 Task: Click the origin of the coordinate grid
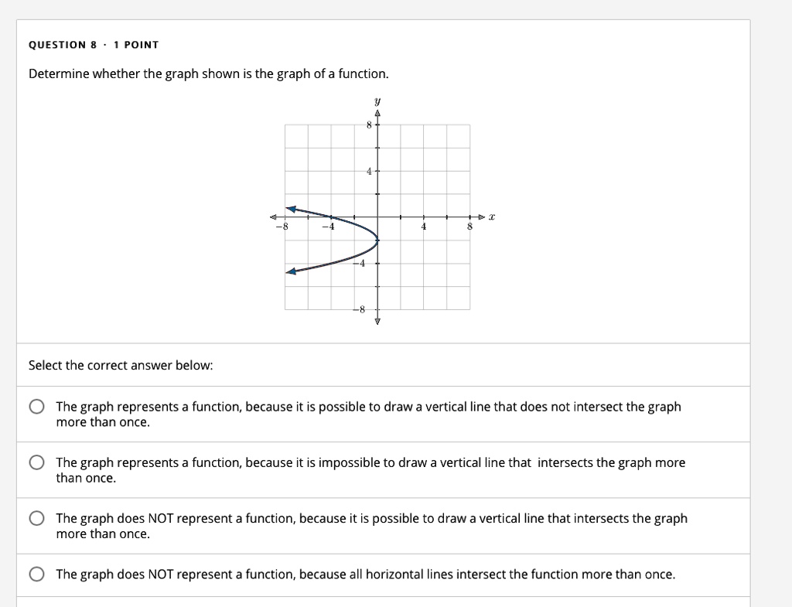tap(377, 217)
